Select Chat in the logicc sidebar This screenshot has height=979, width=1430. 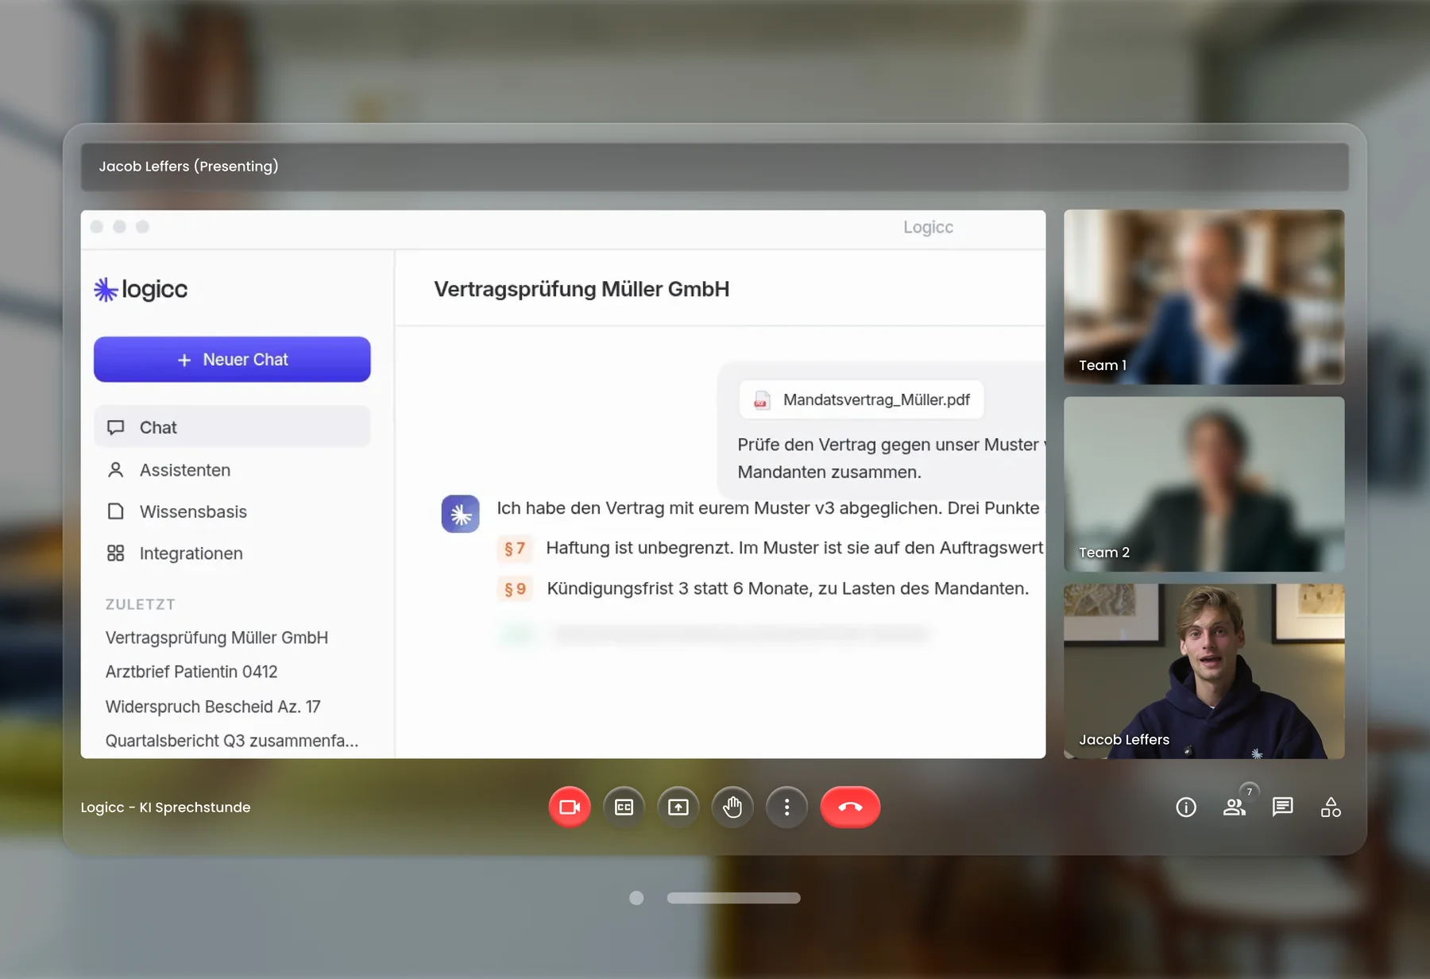tap(232, 427)
